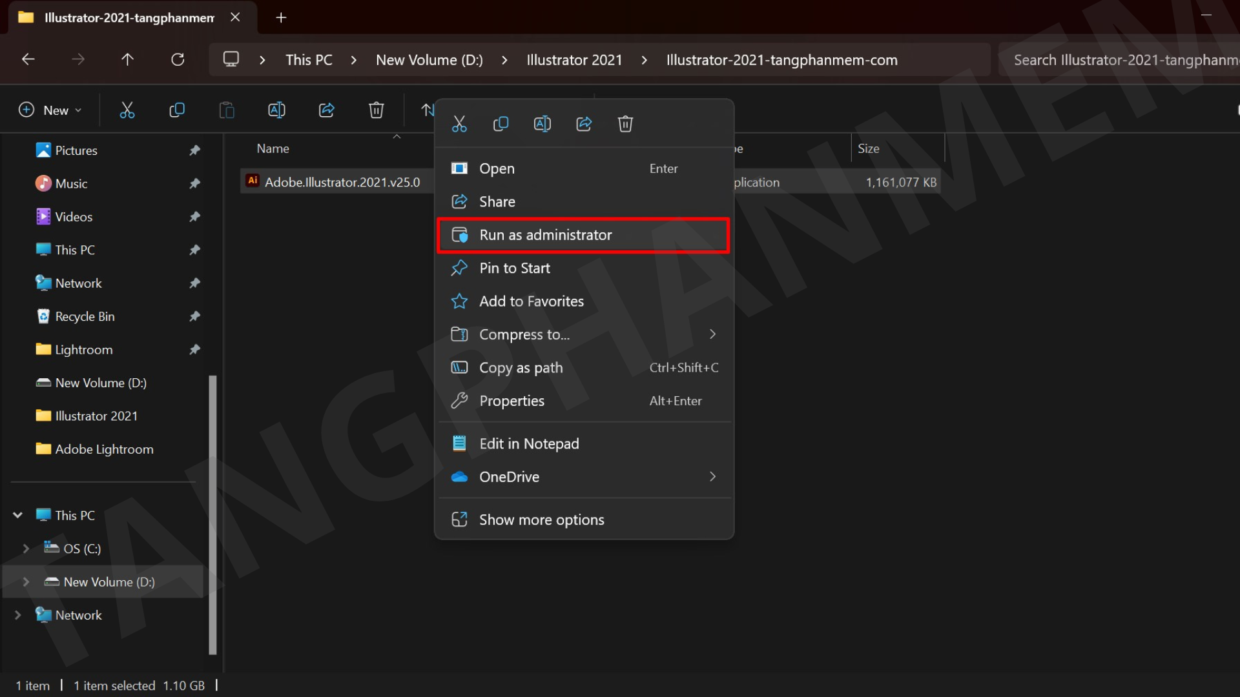The image size is (1240, 697).
Task: Close the Illustrator-2021-tangphanmem tab
Action: pos(235,17)
